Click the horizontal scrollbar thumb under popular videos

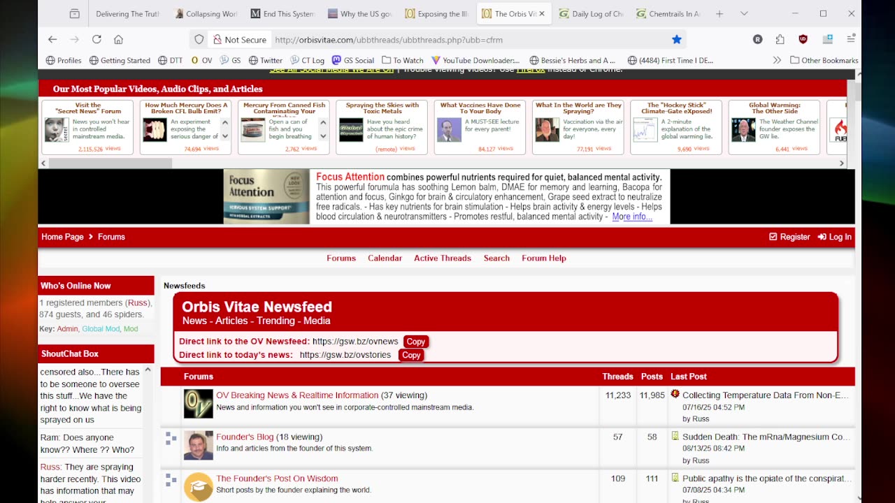[110, 163]
